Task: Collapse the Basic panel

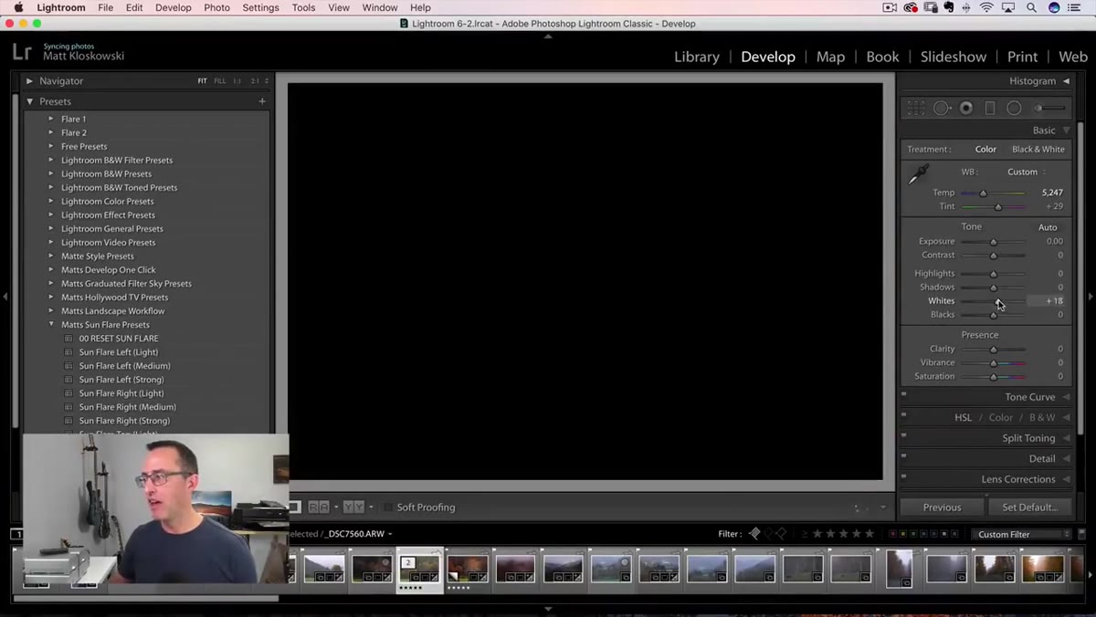Action: coord(1066,131)
